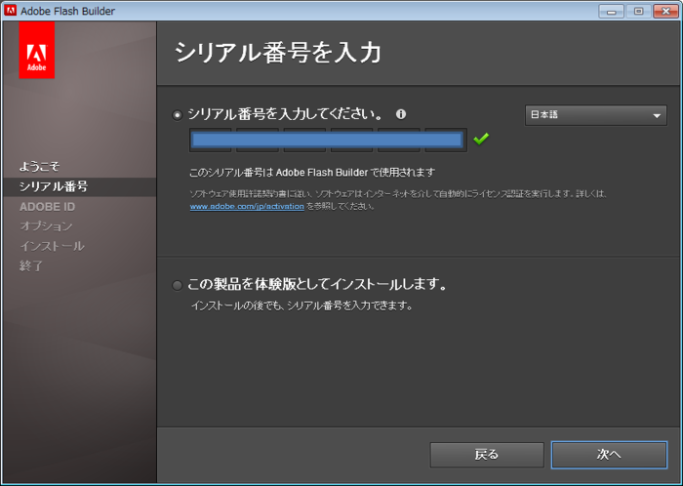Minimize the Adobe Flash Builder window
The image size is (683, 486).
(x=611, y=12)
